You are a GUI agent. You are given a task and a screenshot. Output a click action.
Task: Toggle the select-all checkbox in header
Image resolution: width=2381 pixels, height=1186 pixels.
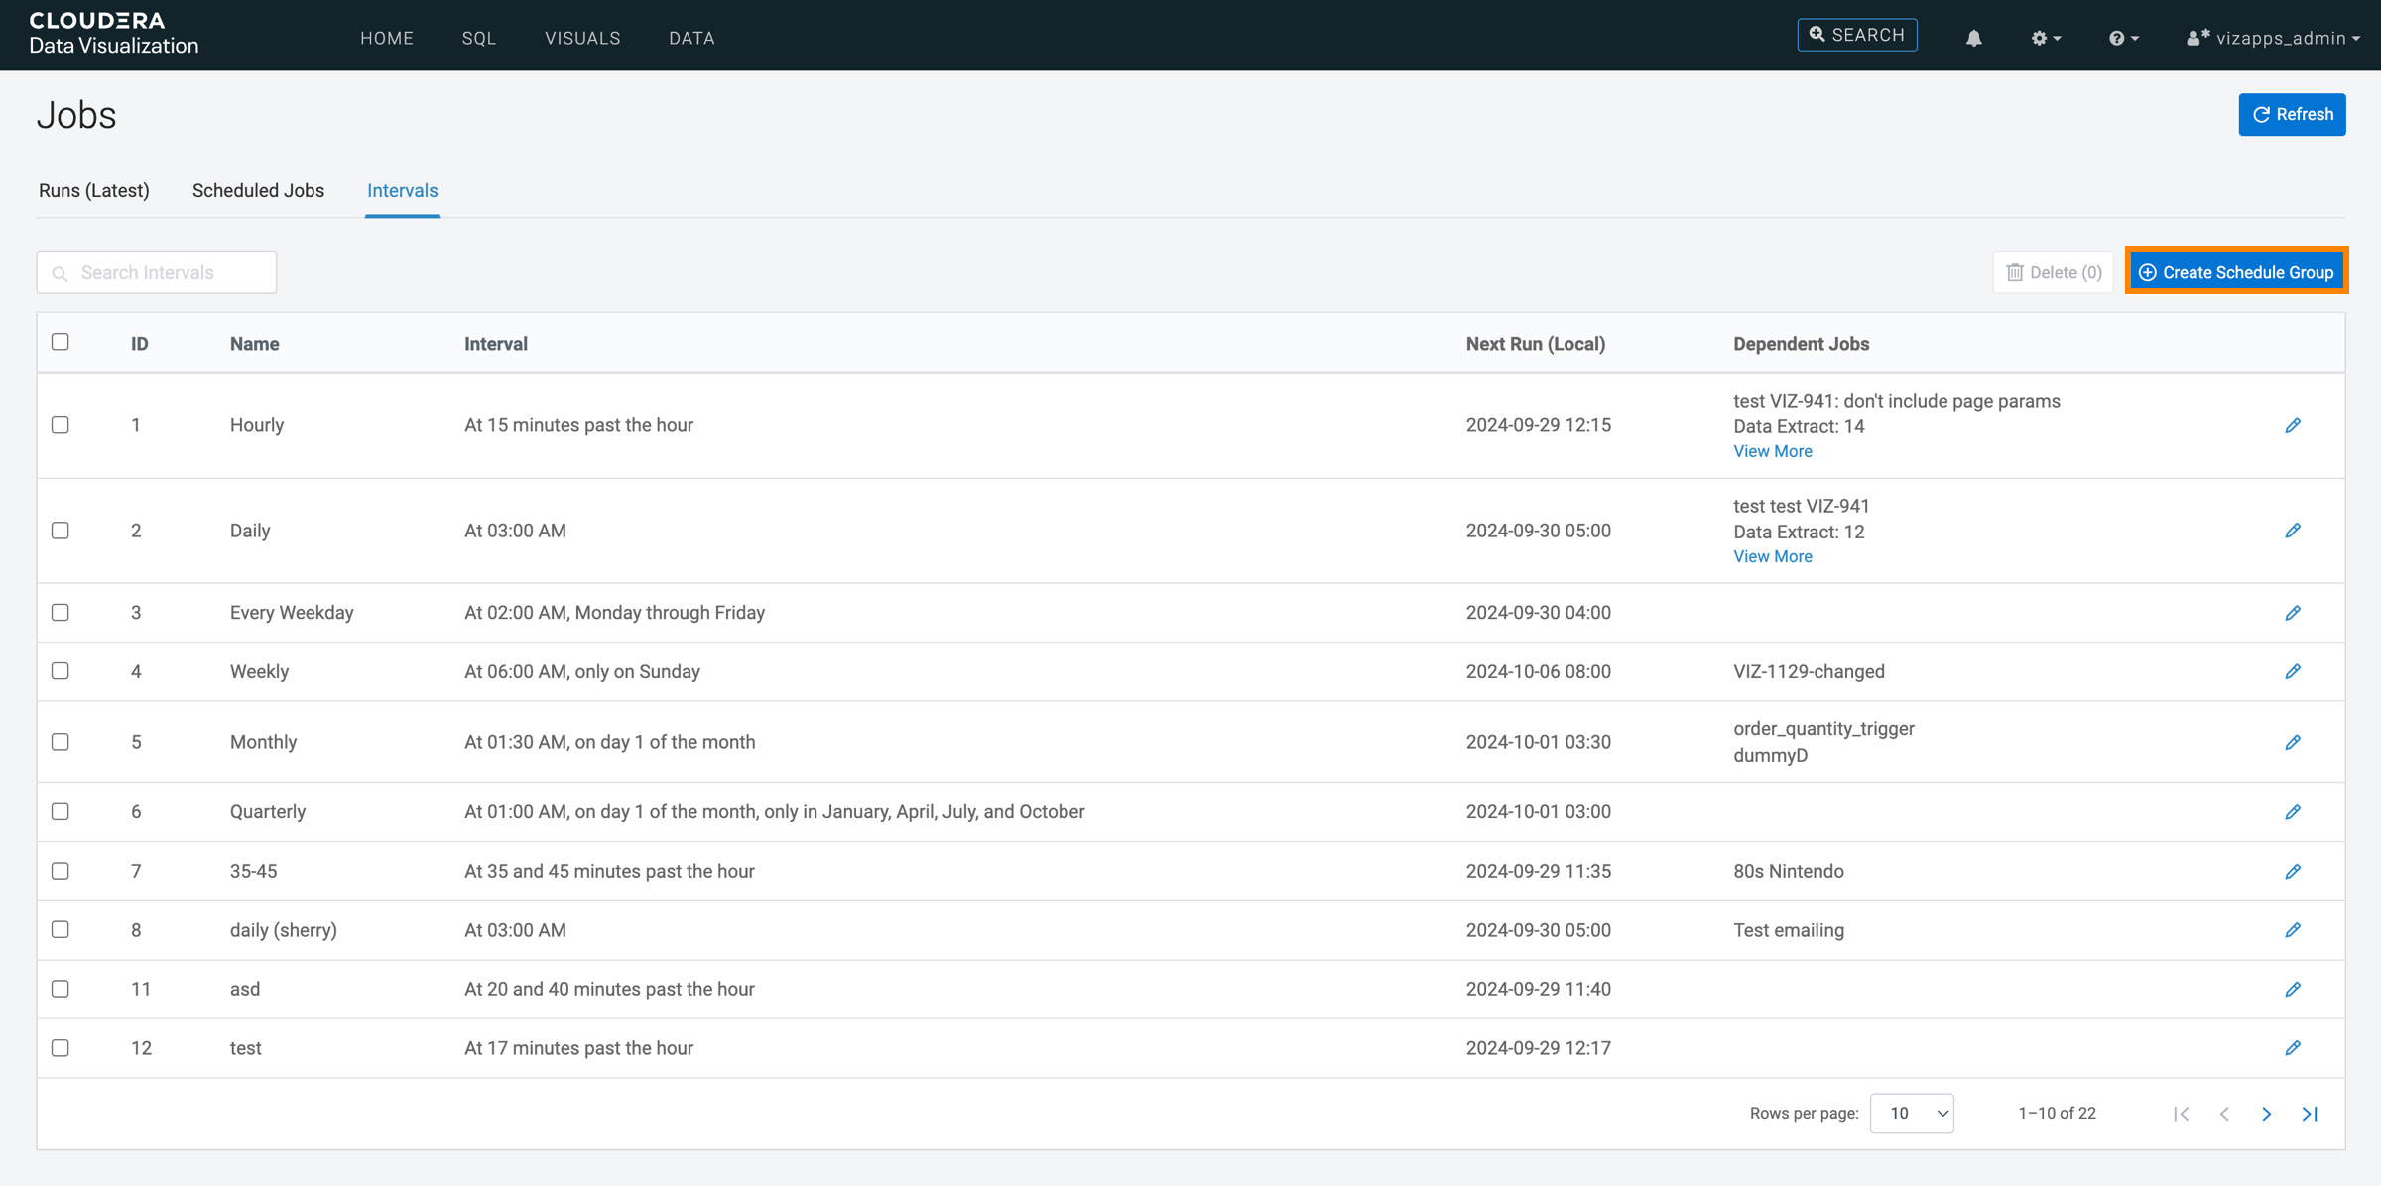pos(61,342)
